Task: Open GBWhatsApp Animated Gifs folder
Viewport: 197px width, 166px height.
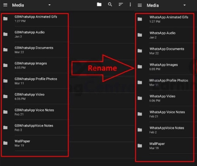Action: click(x=35, y=19)
